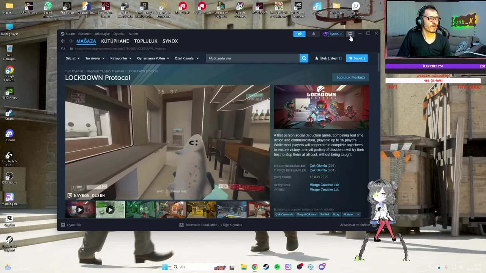This screenshot has height=273, width=486.
Task: Add tag using the plus button
Action: point(358,215)
